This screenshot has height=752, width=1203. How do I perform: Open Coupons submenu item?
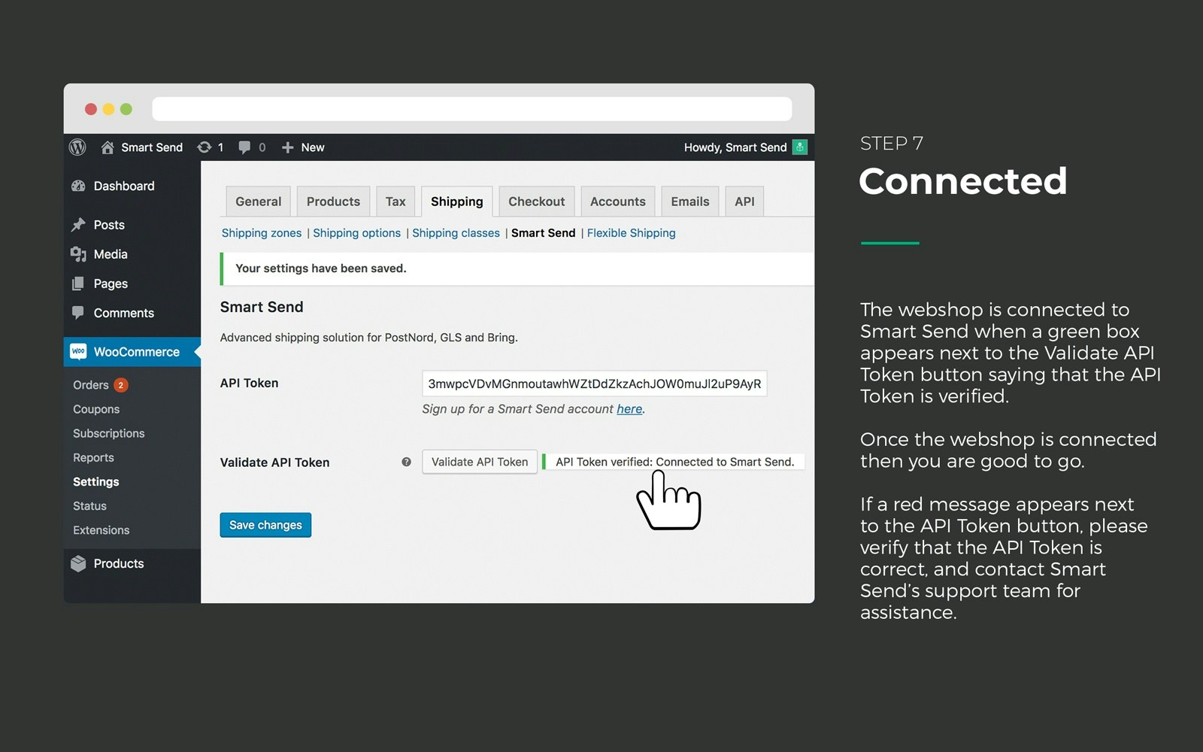pos(96,409)
